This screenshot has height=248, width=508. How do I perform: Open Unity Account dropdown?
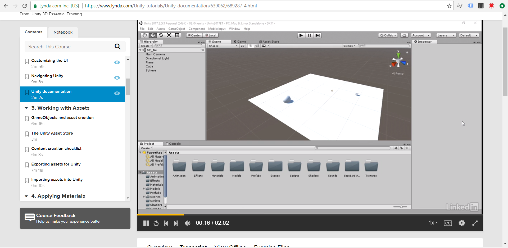(421, 35)
